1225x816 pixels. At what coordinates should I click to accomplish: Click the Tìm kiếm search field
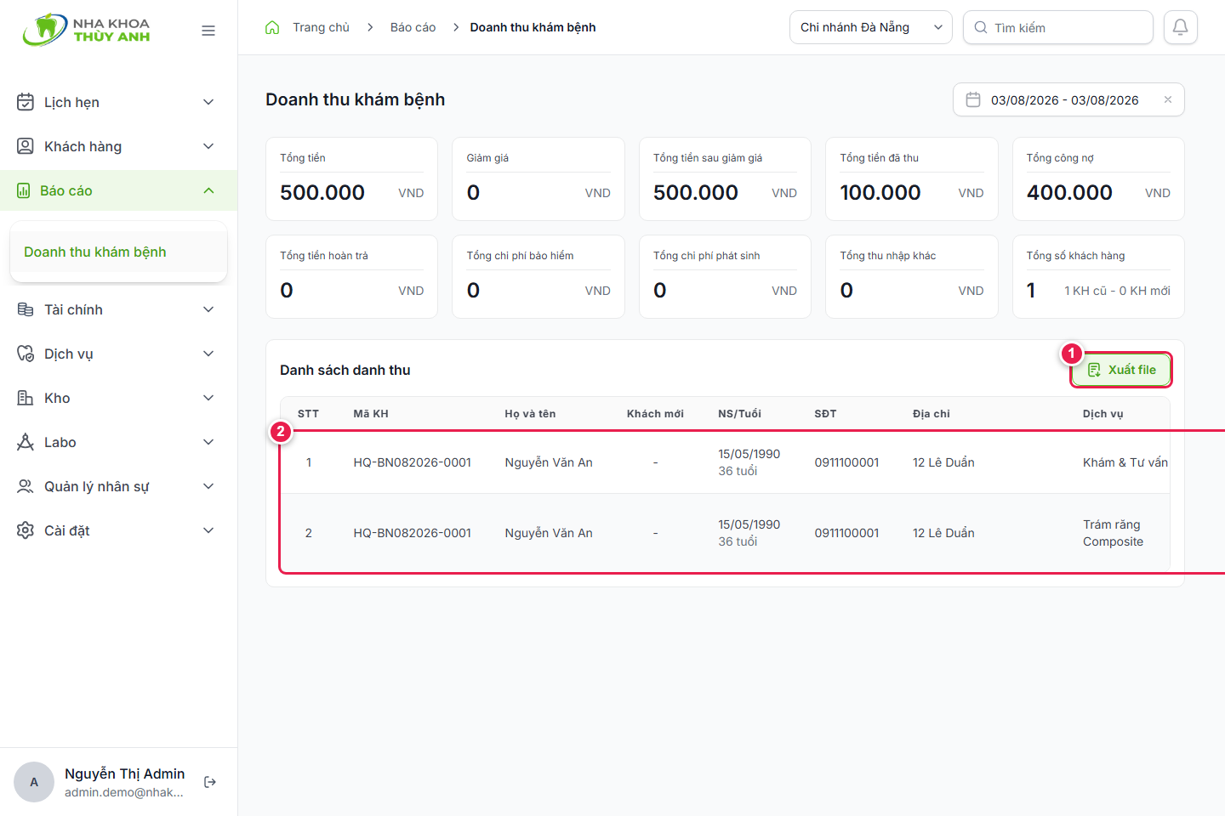point(1058,27)
